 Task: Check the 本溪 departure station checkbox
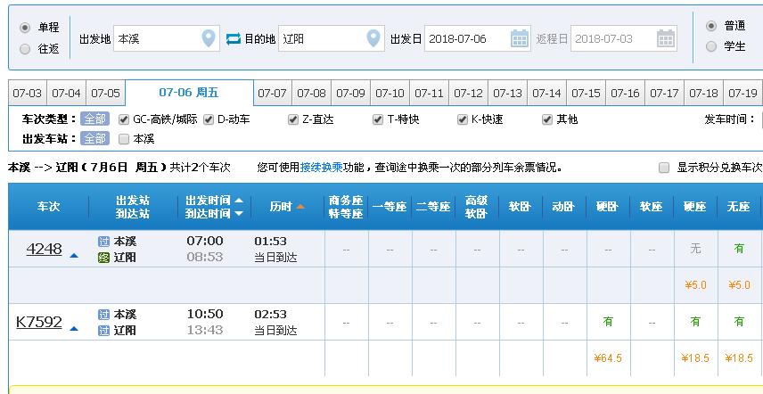pyautogui.click(x=124, y=139)
